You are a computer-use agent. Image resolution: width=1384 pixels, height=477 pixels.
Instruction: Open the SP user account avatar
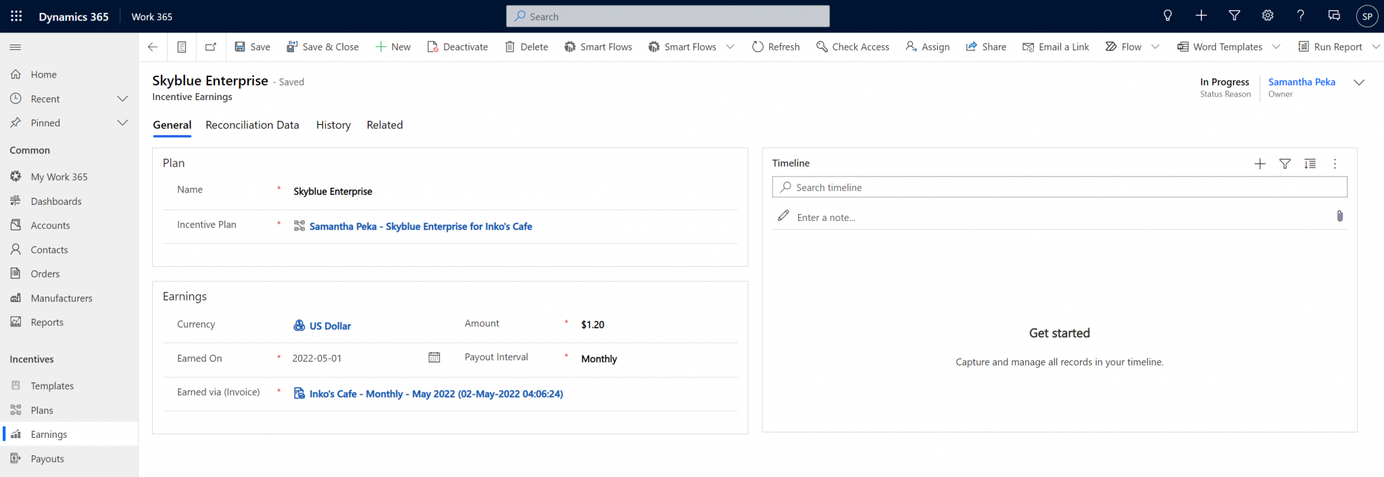pos(1367,16)
